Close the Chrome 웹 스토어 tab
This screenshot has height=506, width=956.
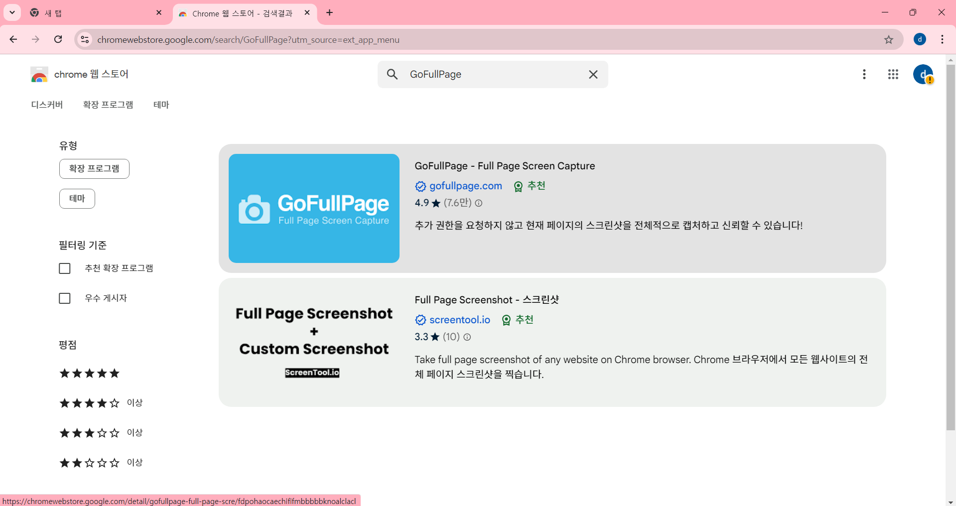coord(307,13)
